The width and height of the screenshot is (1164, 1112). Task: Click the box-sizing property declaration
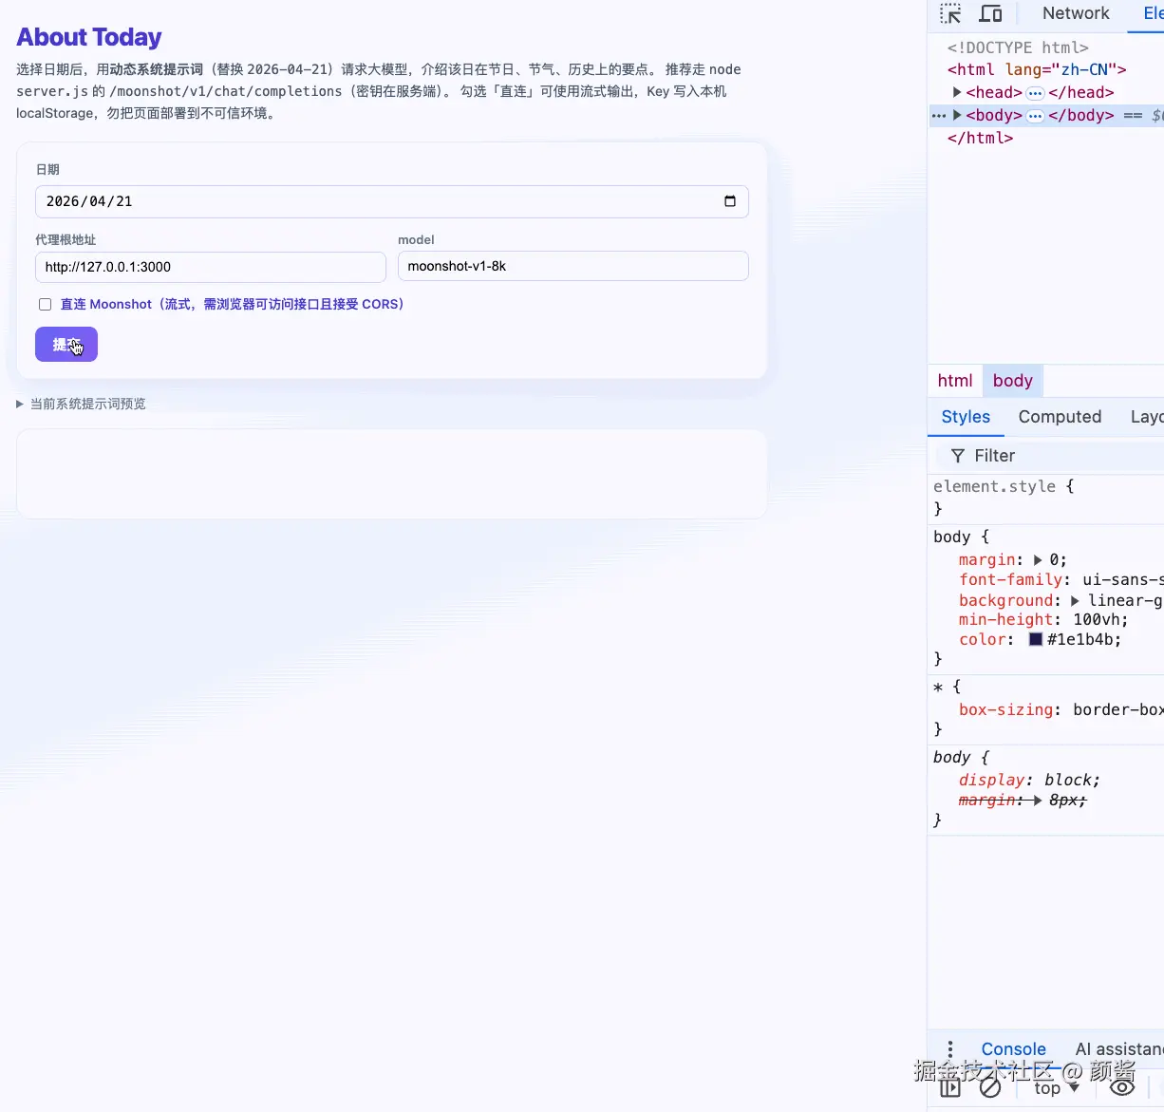[x=1061, y=710]
